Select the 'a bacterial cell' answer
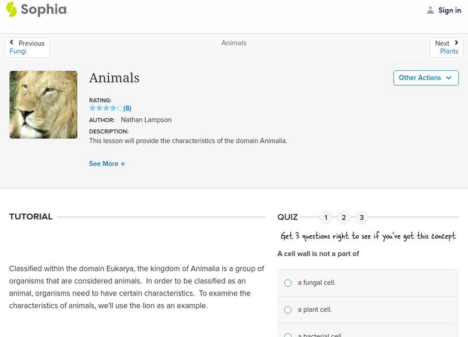The height and width of the screenshot is (337, 468). pos(288,335)
